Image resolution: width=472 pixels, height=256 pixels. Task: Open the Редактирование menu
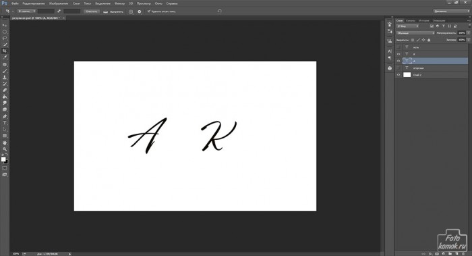click(34, 3)
